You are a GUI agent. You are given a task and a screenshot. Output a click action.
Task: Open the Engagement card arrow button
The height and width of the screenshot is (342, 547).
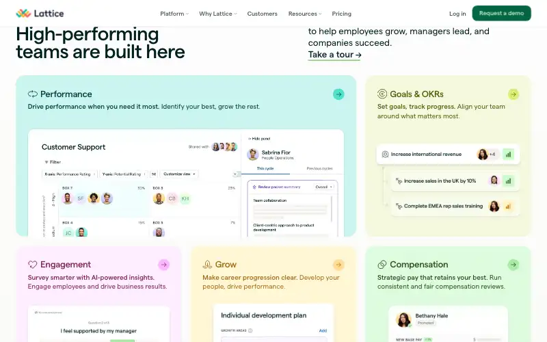[x=163, y=265]
